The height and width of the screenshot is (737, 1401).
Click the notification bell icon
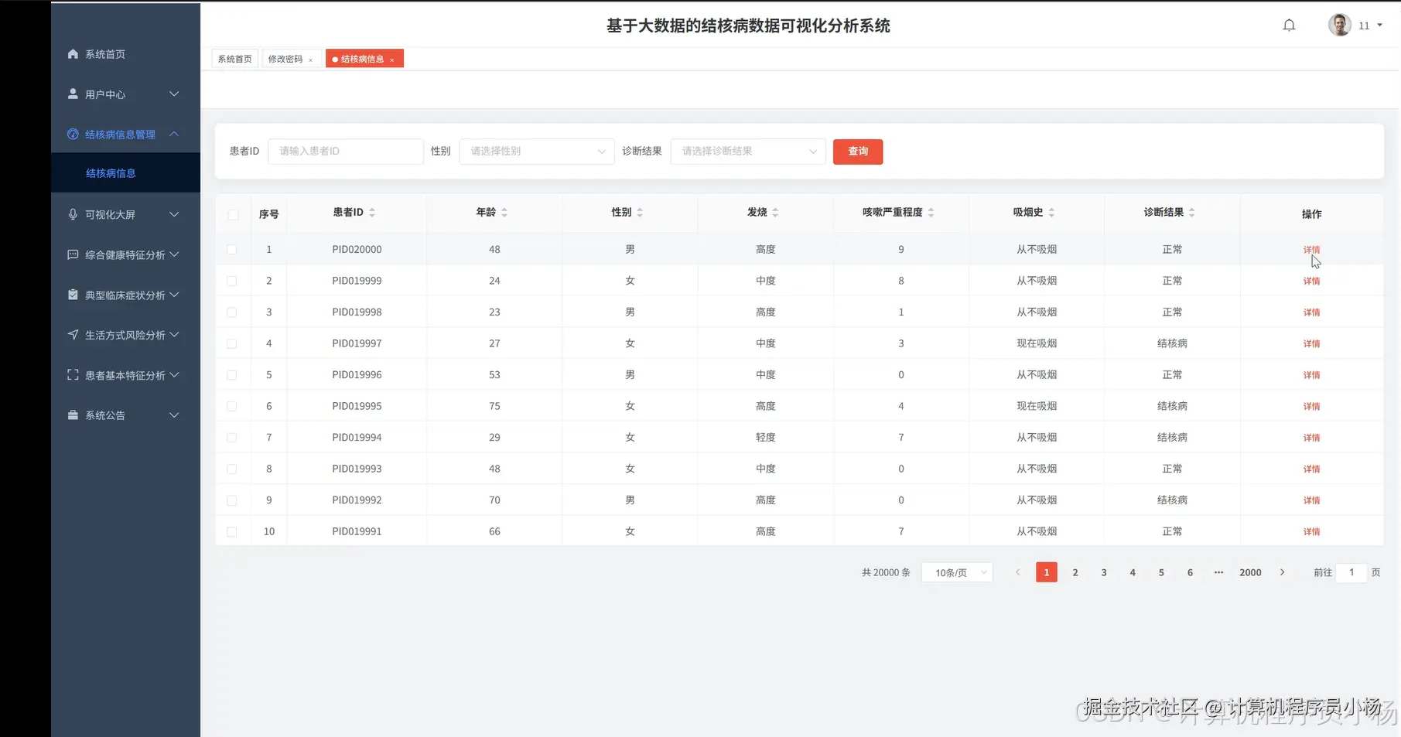pyautogui.click(x=1289, y=26)
